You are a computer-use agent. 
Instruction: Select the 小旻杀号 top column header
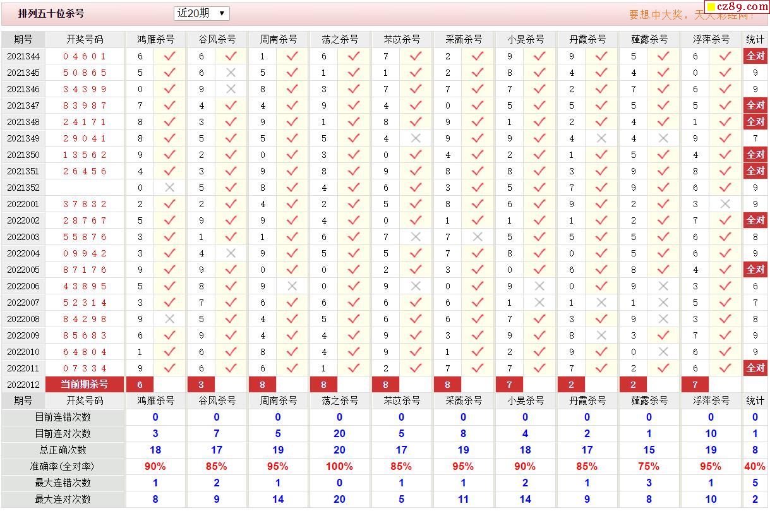coord(526,39)
